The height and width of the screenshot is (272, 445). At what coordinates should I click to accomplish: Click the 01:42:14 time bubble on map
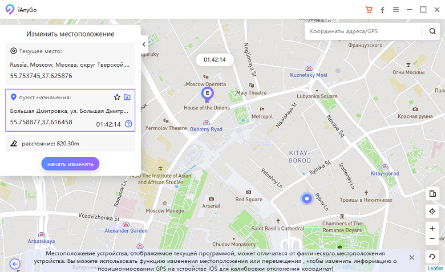(215, 59)
